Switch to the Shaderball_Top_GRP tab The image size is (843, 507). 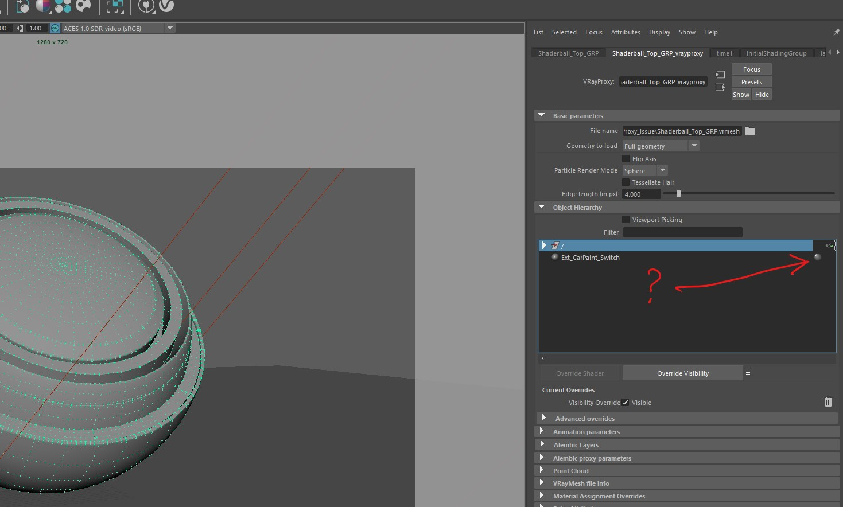pos(568,53)
